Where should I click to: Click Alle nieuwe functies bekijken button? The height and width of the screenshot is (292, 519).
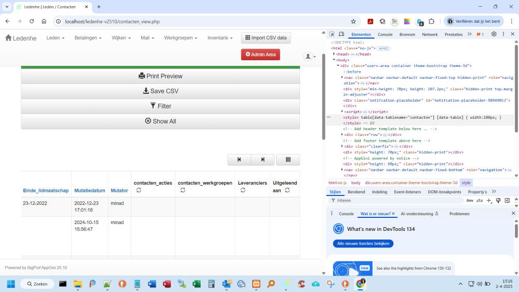pyautogui.click(x=363, y=243)
